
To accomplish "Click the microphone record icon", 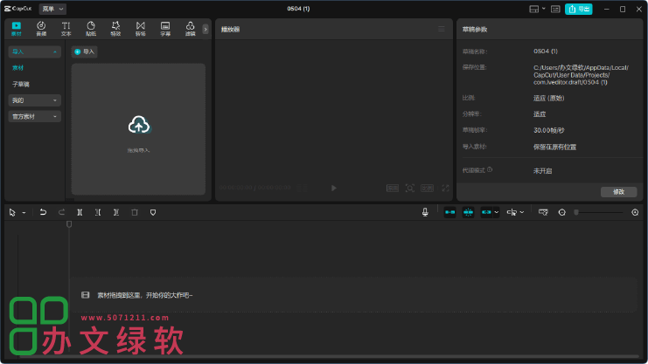I will point(425,212).
